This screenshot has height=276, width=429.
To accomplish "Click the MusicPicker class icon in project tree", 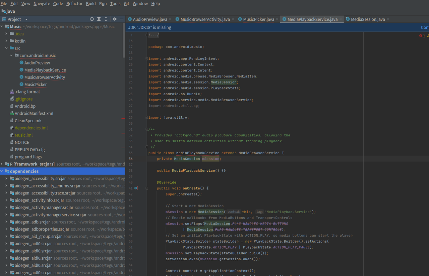I will coord(21,85).
